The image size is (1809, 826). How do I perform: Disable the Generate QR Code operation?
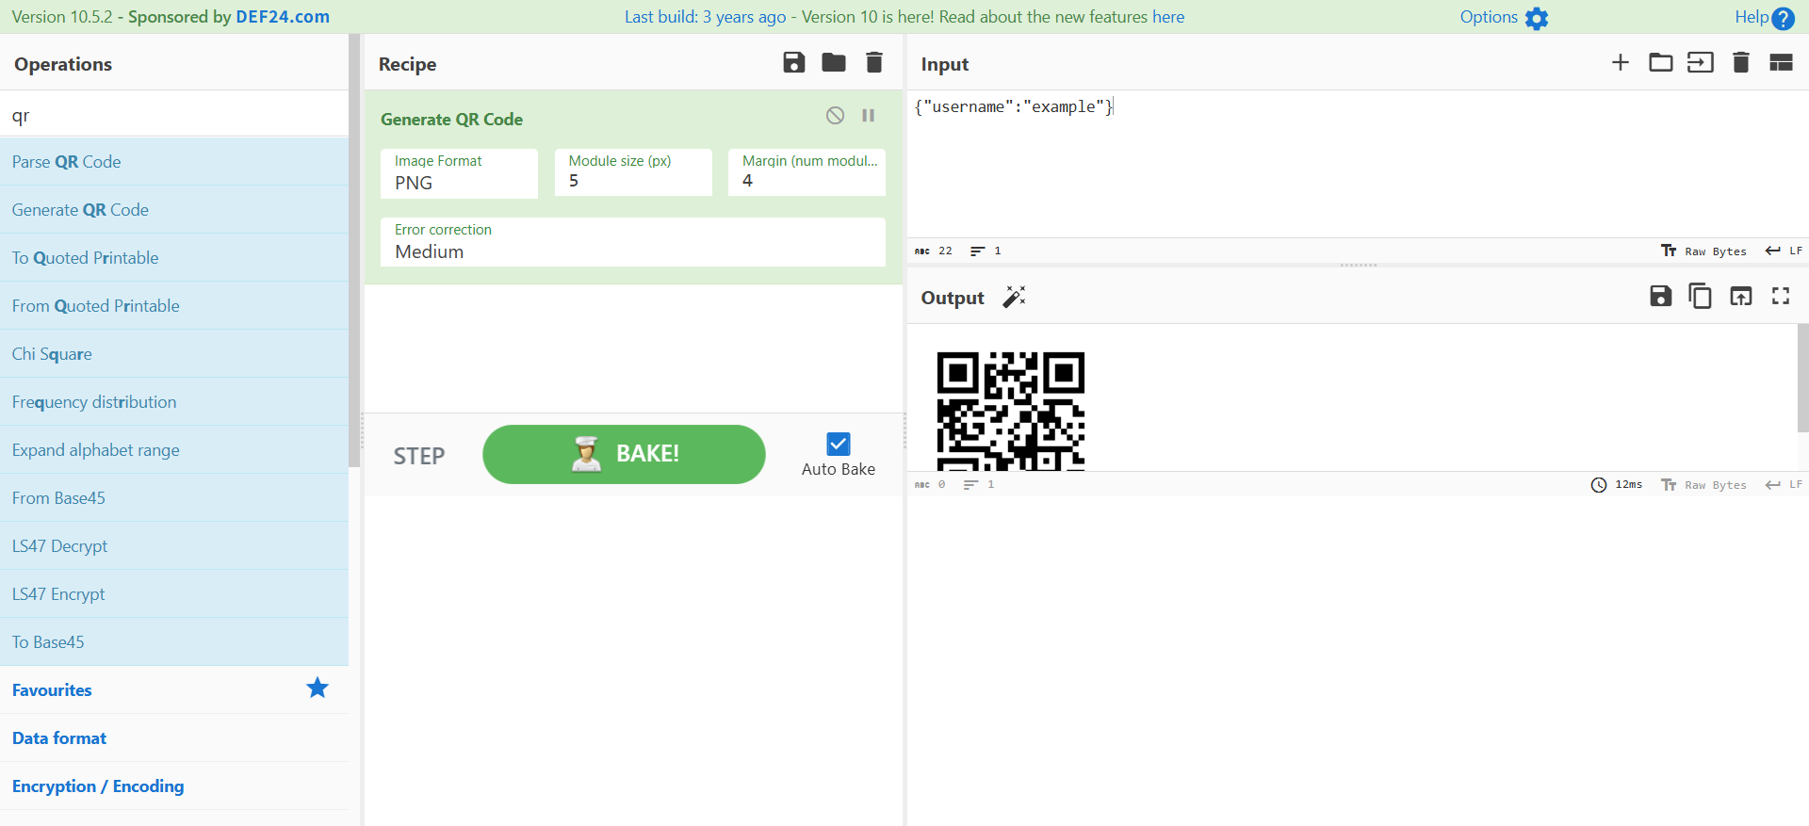point(835,116)
